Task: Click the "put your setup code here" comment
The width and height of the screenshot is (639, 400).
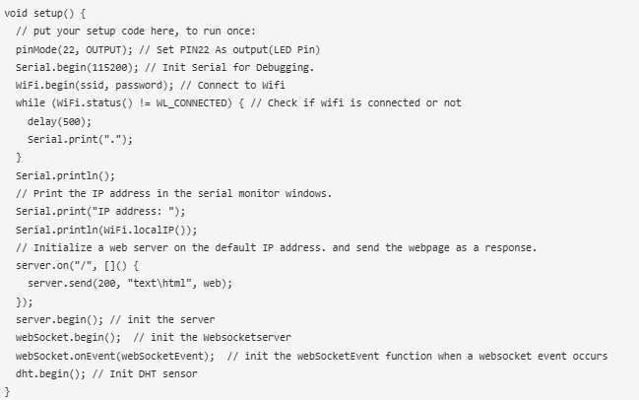Action: coord(136,32)
